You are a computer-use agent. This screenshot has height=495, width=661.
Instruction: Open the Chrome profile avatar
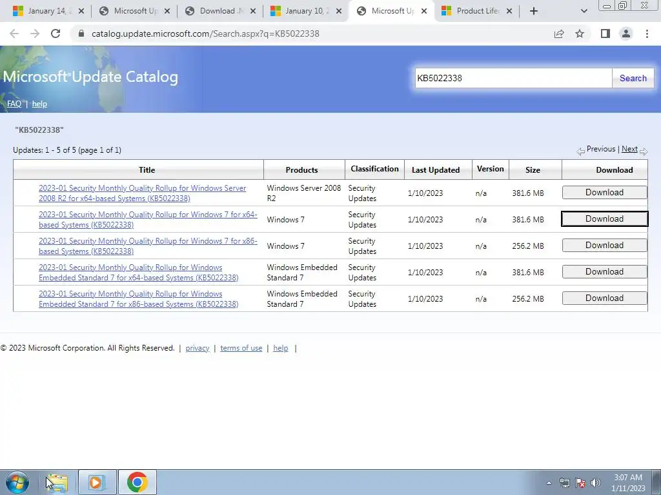click(626, 34)
